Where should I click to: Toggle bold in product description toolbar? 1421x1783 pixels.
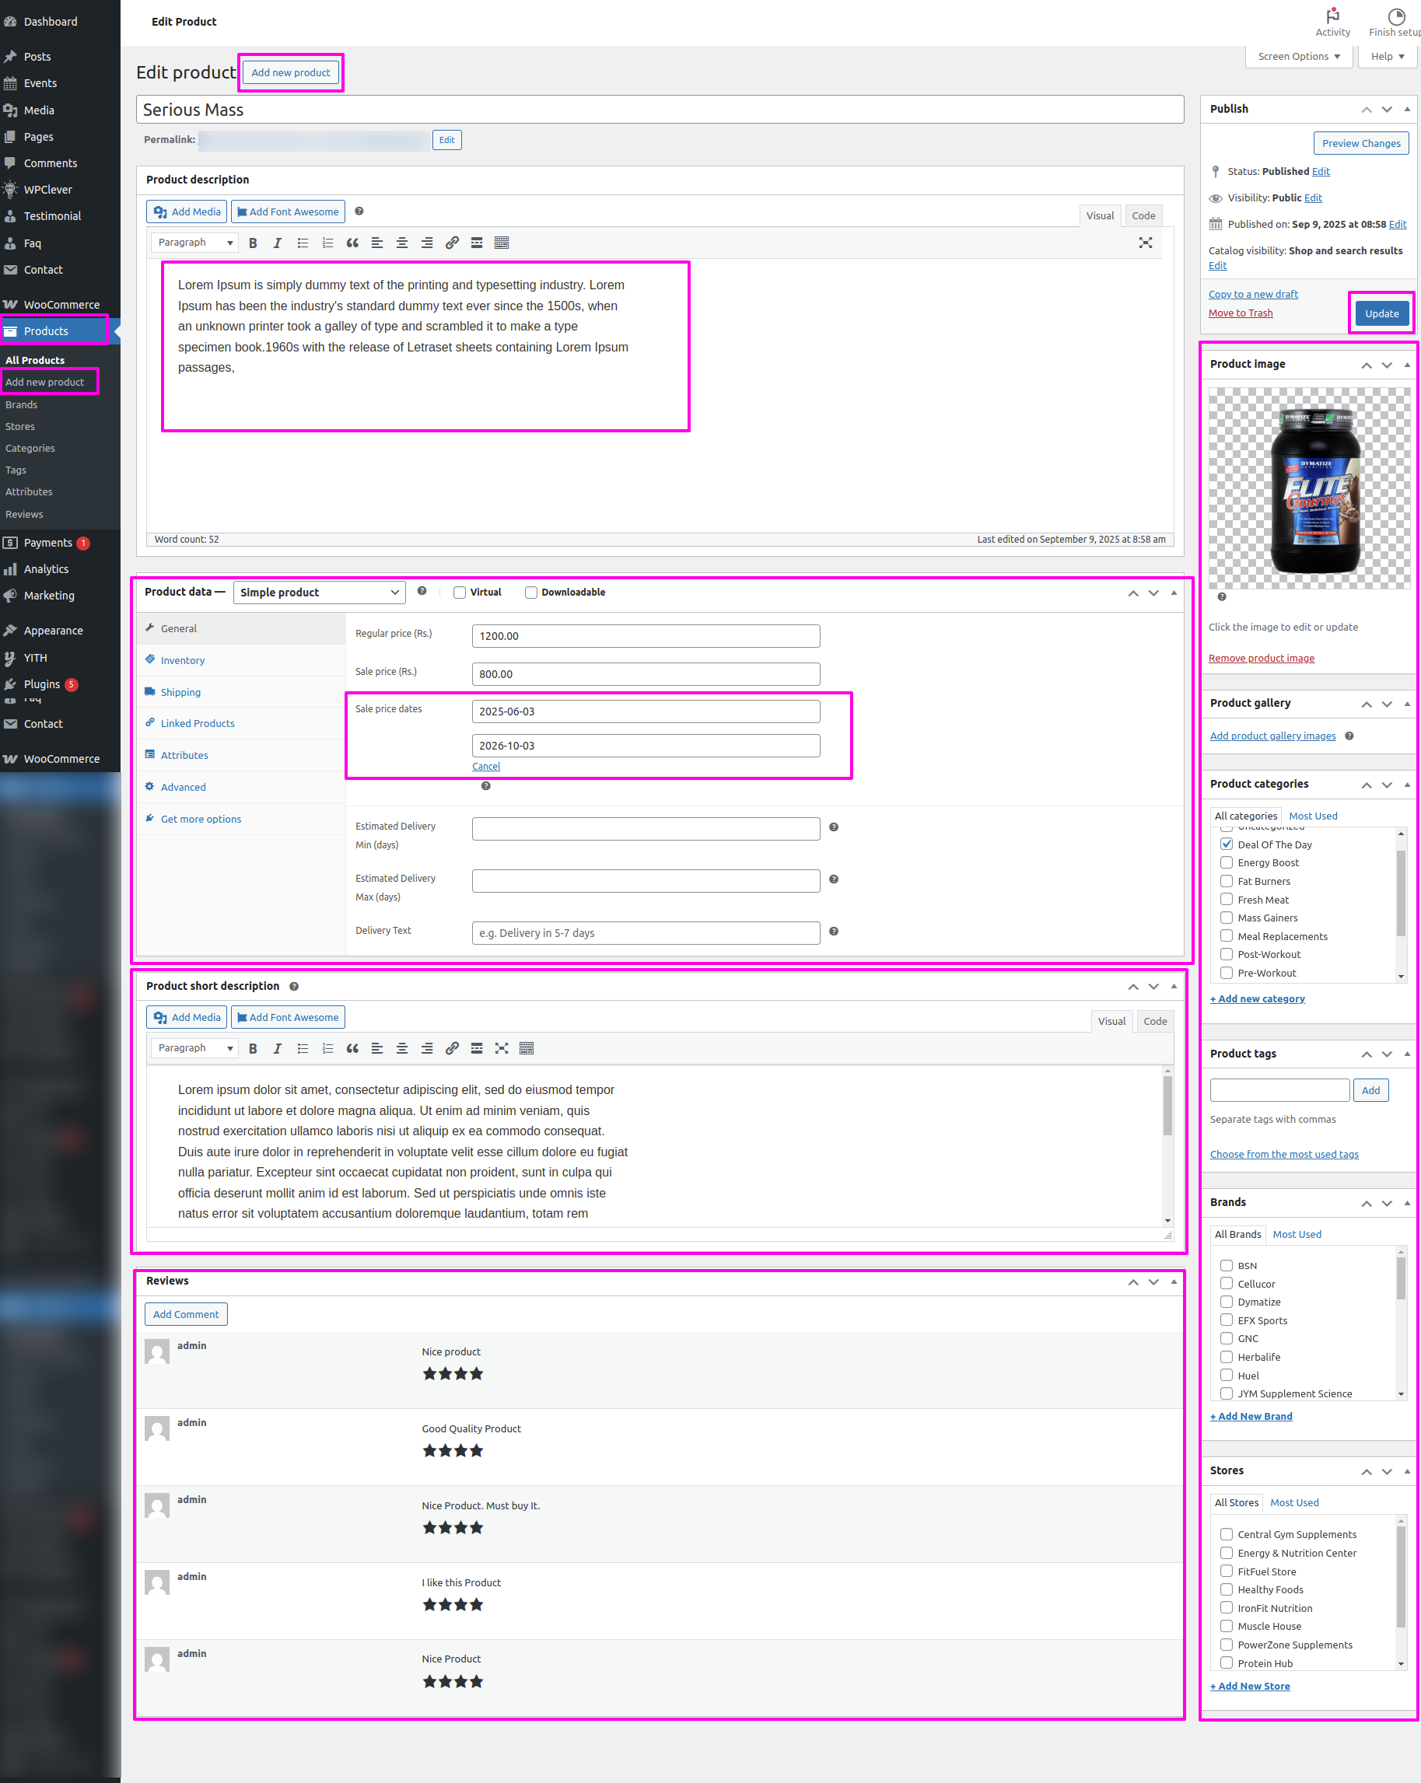pyautogui.click(x=253, y=243)
